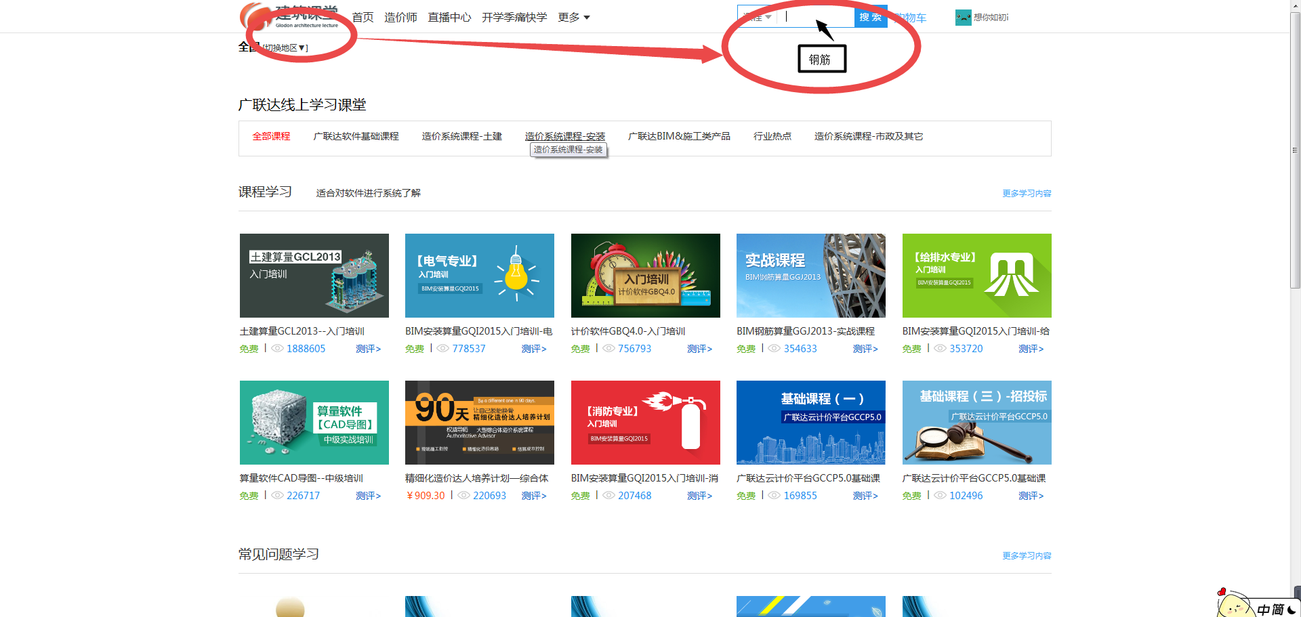Click the eye icon beside 778537 views

pos(442,348)
